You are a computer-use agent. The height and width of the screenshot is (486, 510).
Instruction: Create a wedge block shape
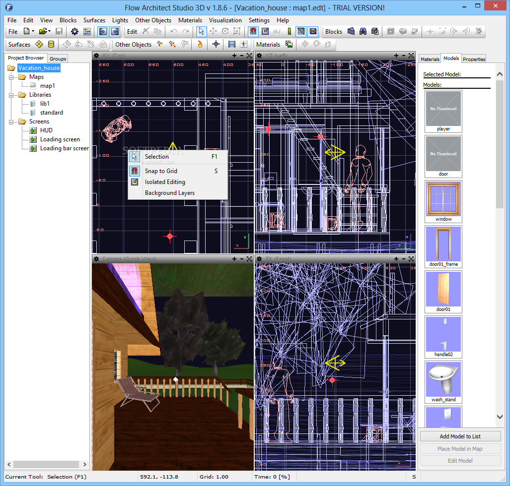pos(351,32)
